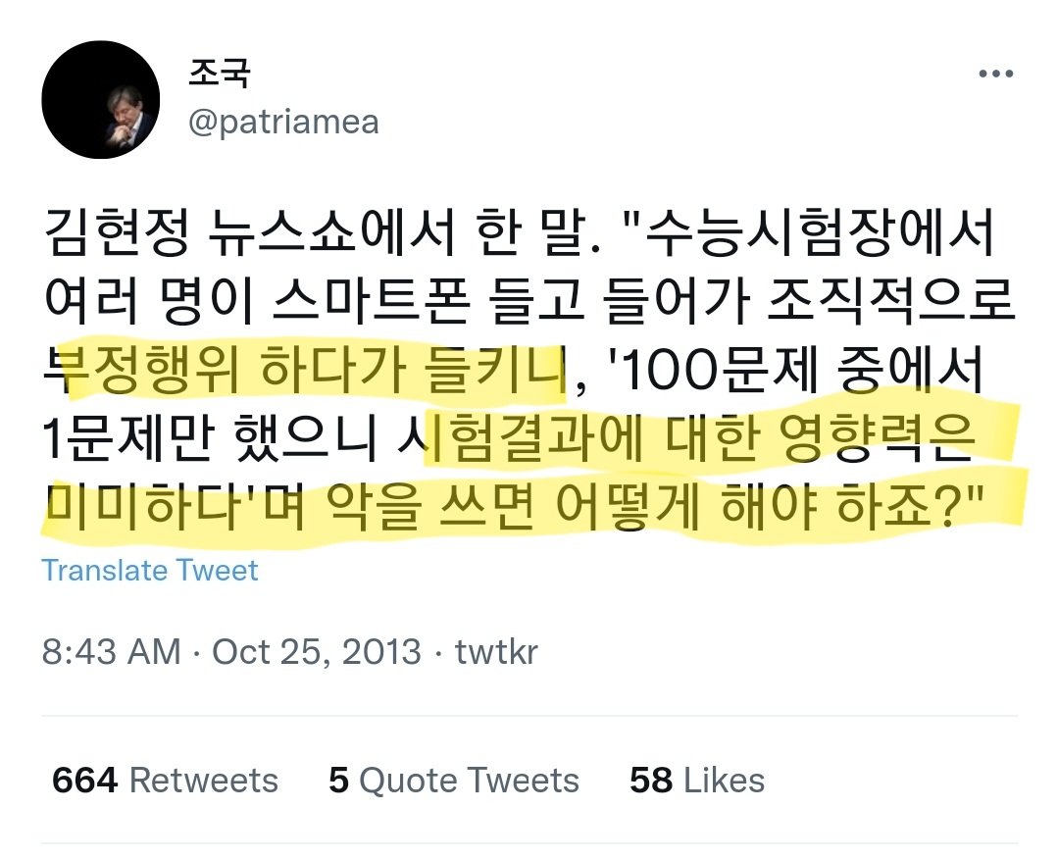
Task: Open the twtkr source client link
Action: click(x=496, y=652)
